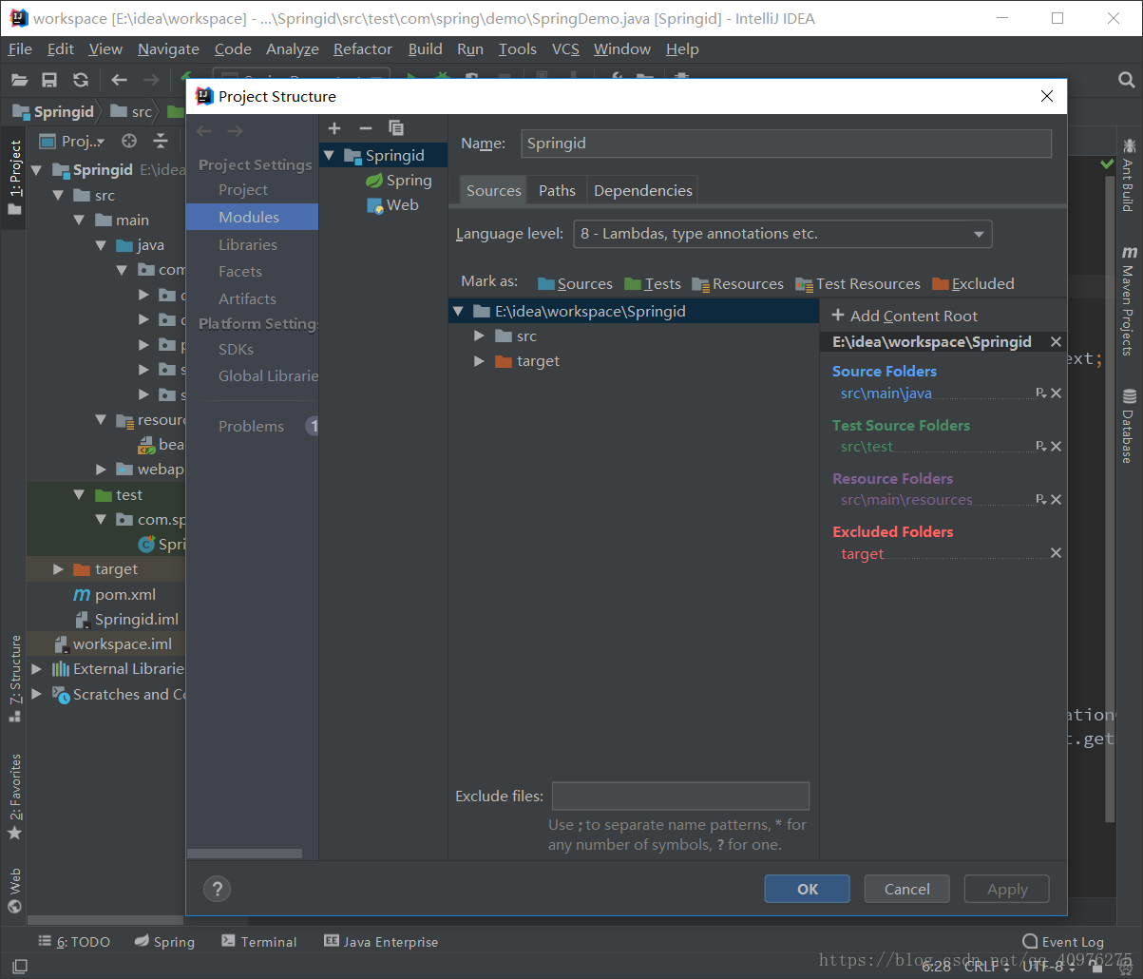Click the Exclude files input field

[x=680, y=796]
